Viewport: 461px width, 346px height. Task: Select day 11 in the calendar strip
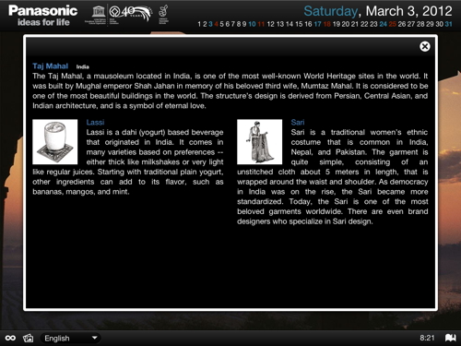[x=261, y=24]
